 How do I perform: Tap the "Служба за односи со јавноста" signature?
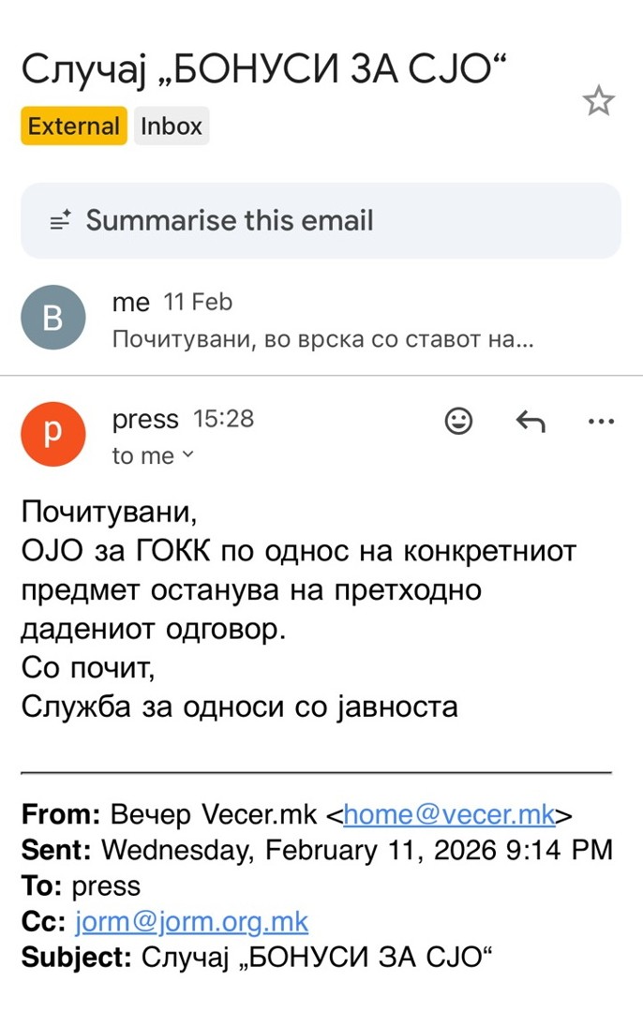pos(240,705)
